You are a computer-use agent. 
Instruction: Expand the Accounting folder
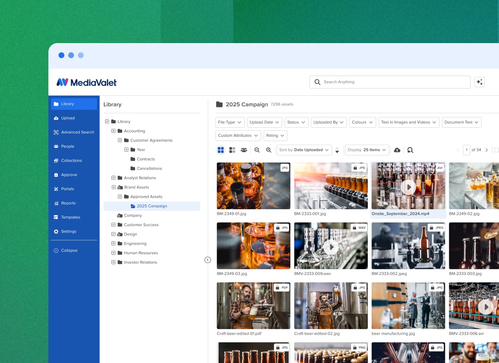tap(113, 131)
